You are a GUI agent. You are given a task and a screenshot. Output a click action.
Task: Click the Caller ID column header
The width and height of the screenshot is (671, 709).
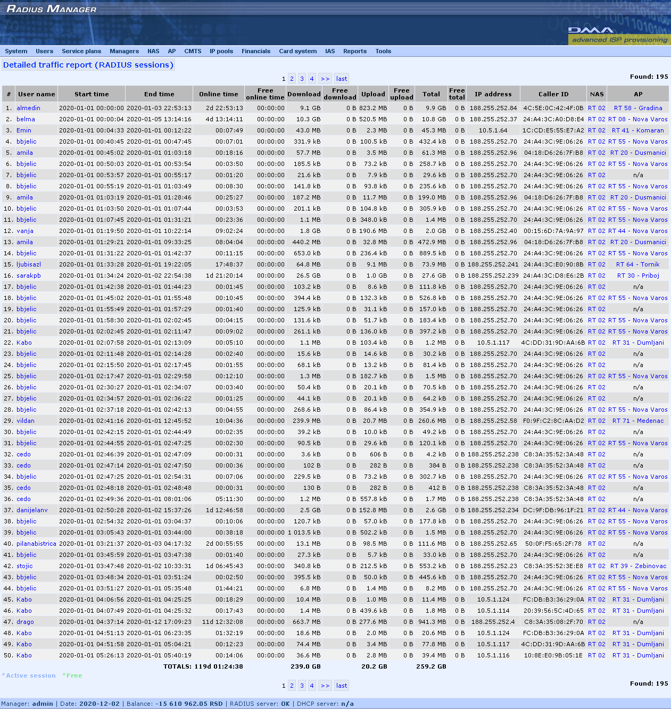point(553,94)
